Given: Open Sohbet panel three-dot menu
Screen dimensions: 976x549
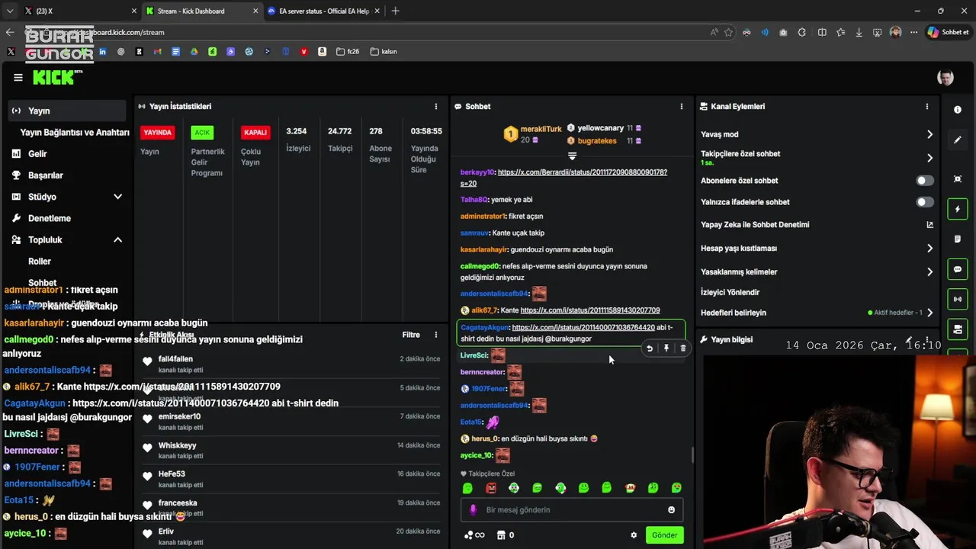Looking at the screenshot, I should coord(682,107).
